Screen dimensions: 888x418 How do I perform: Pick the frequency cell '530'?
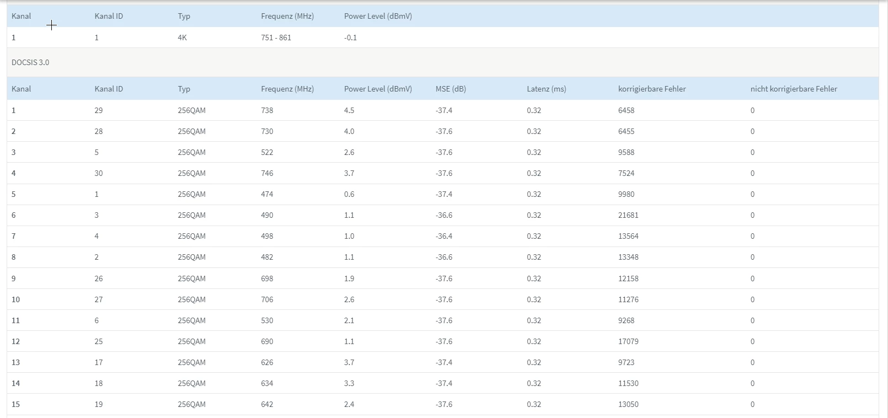[x=267, y=320]
